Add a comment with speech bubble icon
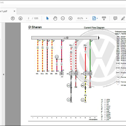The width and height of the screenshot is (126, 126). [115, 18]
